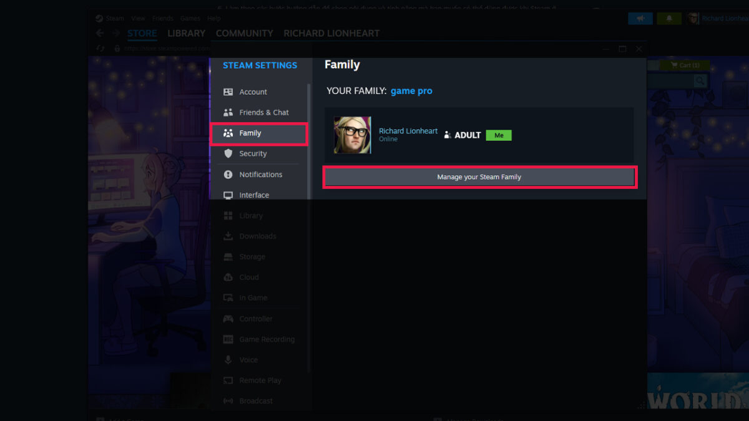Click the Broadcast signal icon
Image resolution: width=749 pixels, height=421 pixels.
coord(228,401)
